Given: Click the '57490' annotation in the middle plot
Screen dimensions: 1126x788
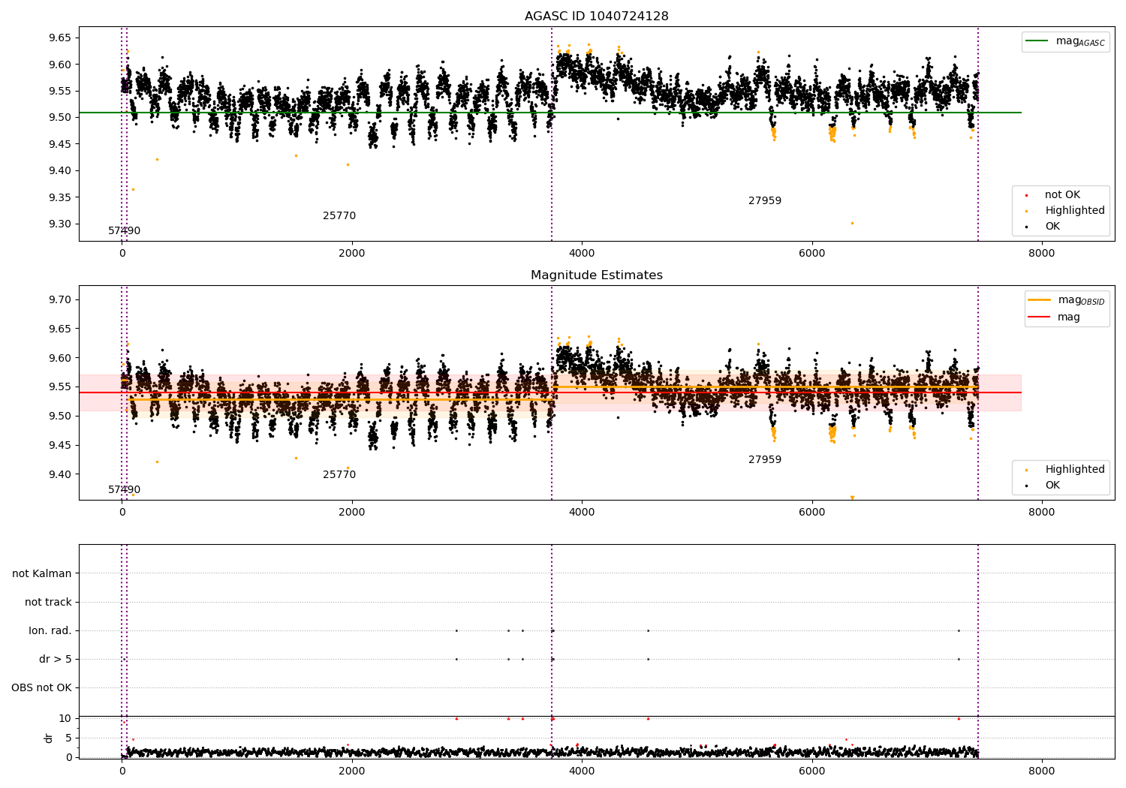Looking at the screenshot, I should coord(124,489).
